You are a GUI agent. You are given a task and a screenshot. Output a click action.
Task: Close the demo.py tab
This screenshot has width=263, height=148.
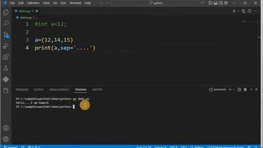pyautogui.click(x=37, y=11)
